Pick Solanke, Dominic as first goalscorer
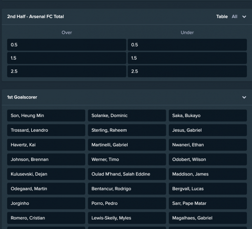This screenshot has height=229, width=252. (x=127, y=116)
